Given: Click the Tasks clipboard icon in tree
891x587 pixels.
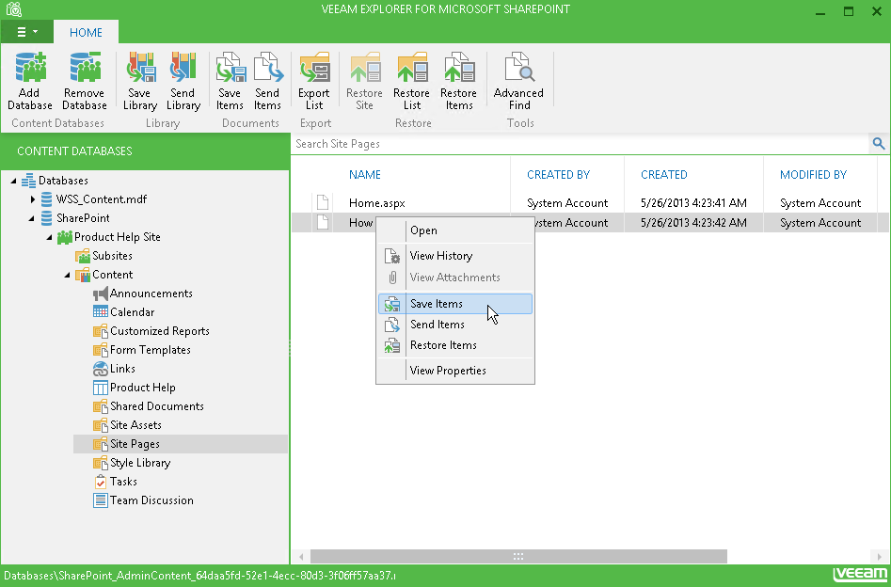Looking at the screenshot, I should 101,482.
